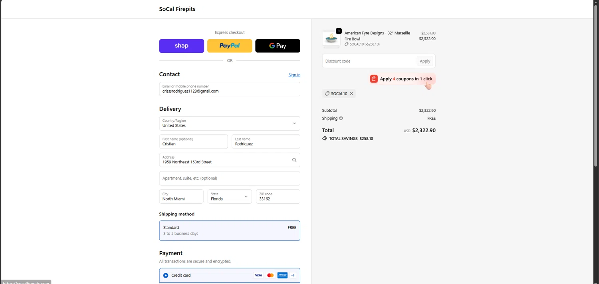Click the Shipping FREE value in the order summary
The height and width of the screenshot is (284, 599).
tap(431, 118)
